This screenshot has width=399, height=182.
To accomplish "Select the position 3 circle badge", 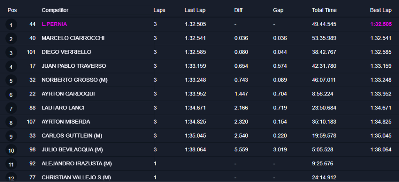I will 11,53.
